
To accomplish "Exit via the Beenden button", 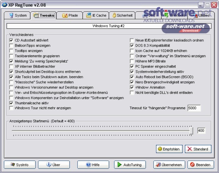I will (x=201, y=165).
